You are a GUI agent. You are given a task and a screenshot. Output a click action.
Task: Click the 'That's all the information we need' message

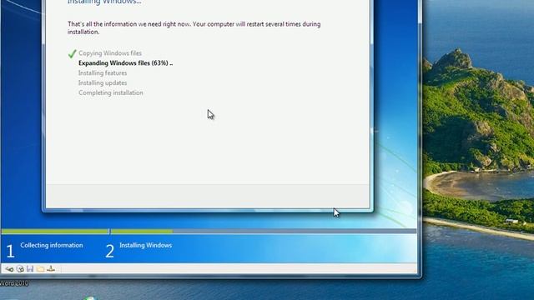194,27
